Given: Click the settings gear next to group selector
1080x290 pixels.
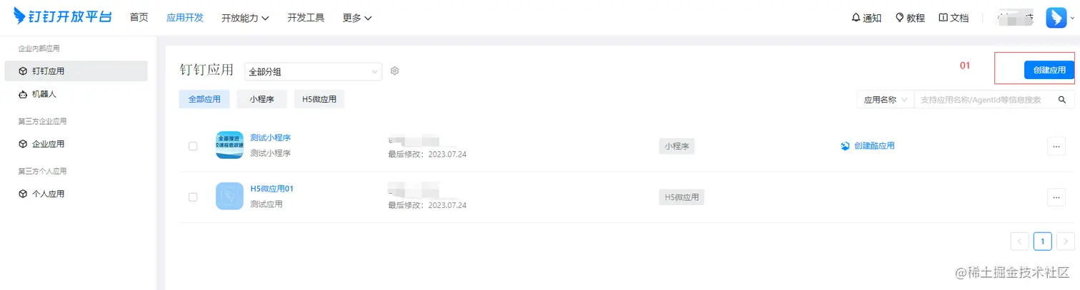Looking at the screenshot, I should click(x=394, y=71).
